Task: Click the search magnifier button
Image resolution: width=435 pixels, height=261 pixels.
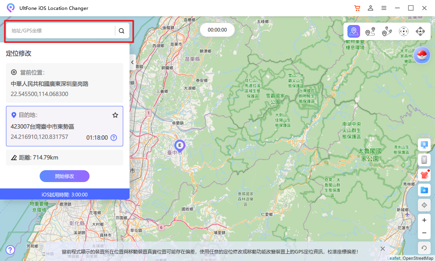Action: click(x=122, y=31)
